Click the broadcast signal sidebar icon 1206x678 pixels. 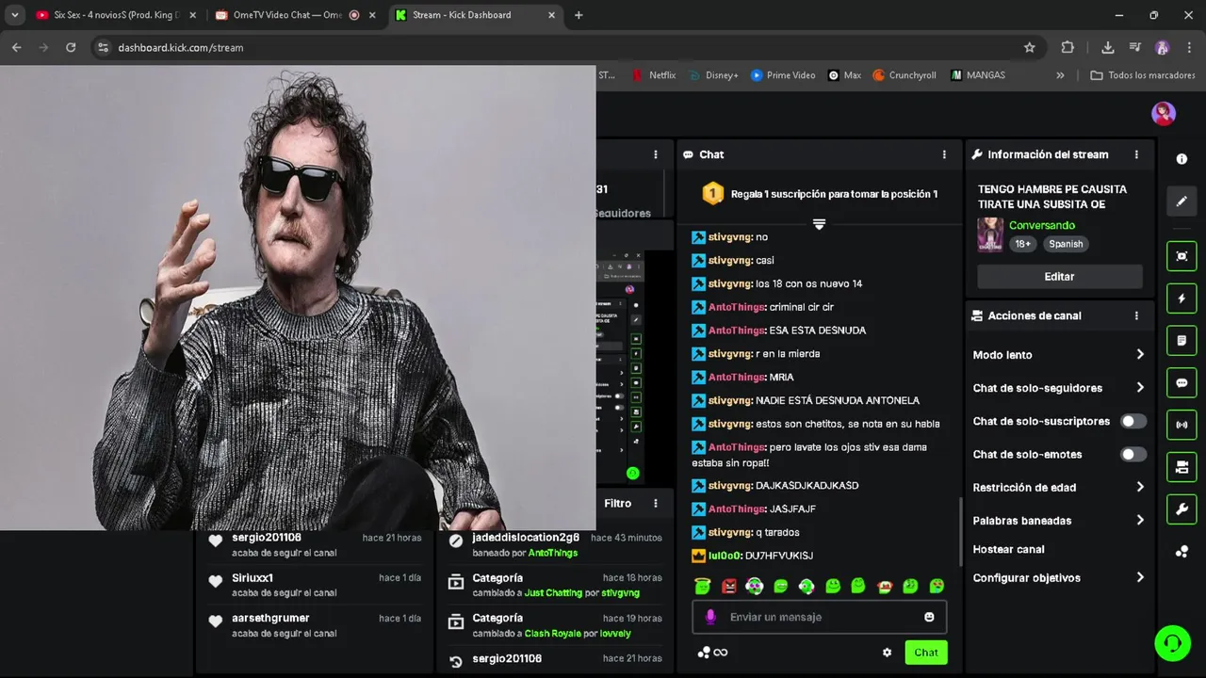point(1182,425)
